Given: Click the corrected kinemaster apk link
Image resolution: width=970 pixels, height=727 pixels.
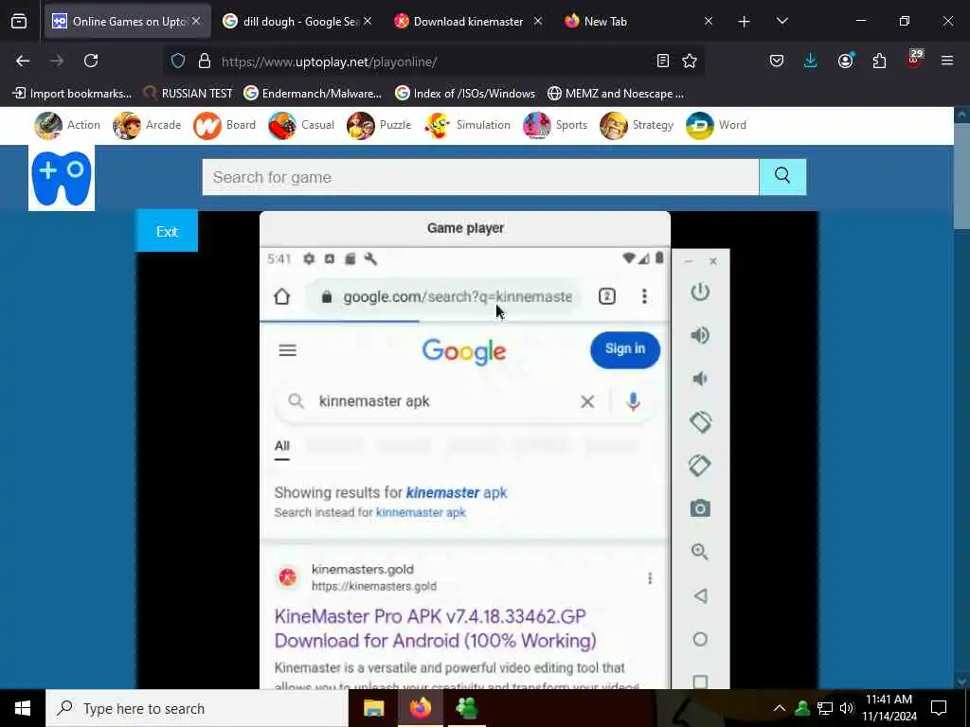Looking at the screenshot, I should coord(457,492).
